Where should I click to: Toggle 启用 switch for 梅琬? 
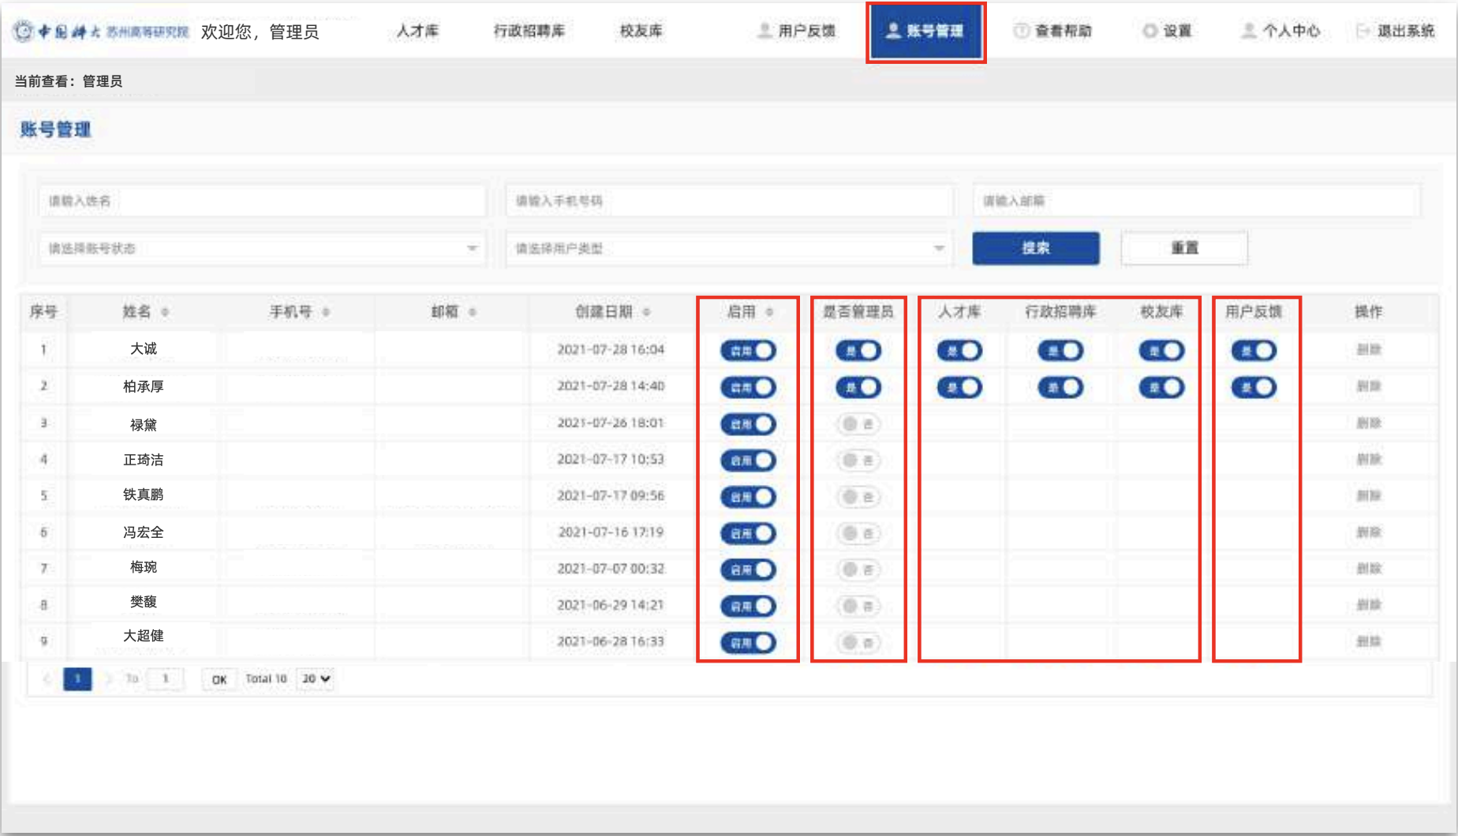point(748,569)
